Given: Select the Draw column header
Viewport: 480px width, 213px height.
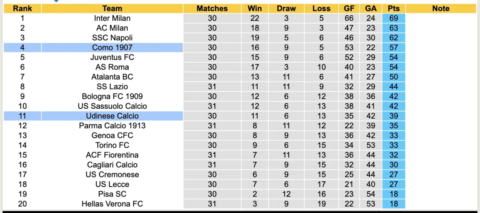Looking at the screenshot, I should (286, 8).
